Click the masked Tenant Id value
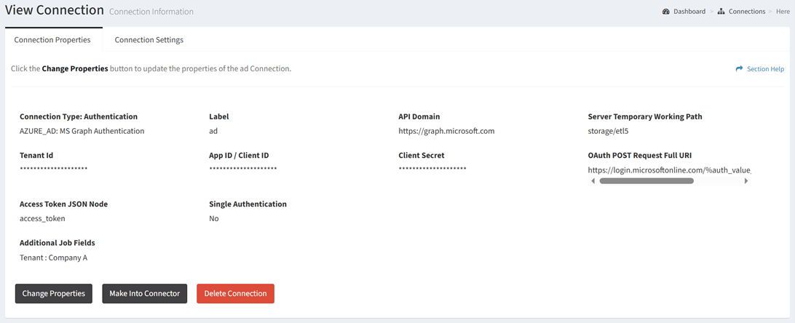Image resolution: width=795 pixels, height=323 pixels. click(53, 169)
